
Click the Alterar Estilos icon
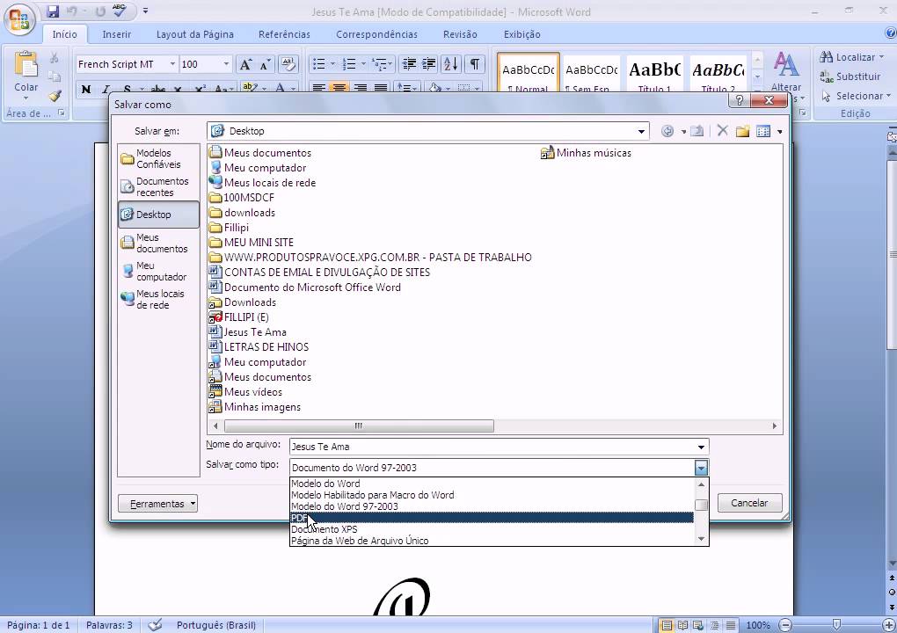[x=786, y=64]
